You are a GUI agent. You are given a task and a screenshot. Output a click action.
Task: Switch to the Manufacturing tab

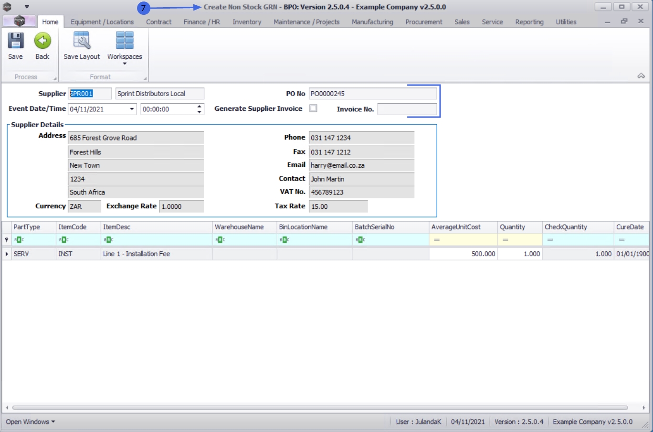tap(372, 22)
